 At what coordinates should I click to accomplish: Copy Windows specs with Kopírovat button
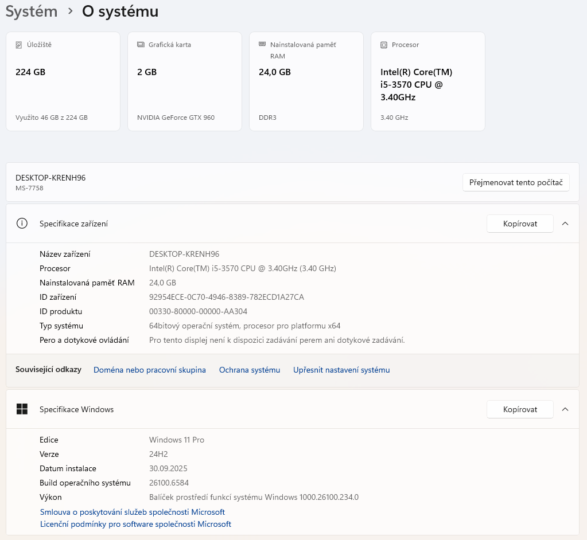pos(520,409)
